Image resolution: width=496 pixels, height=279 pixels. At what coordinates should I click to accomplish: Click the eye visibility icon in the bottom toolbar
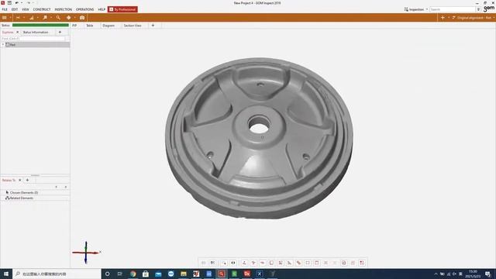click(x=233, y=263)
